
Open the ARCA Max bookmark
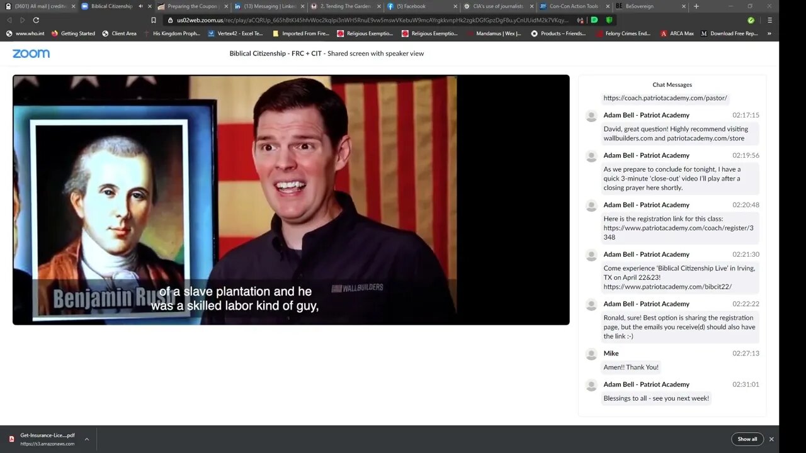tap(677, 33)
